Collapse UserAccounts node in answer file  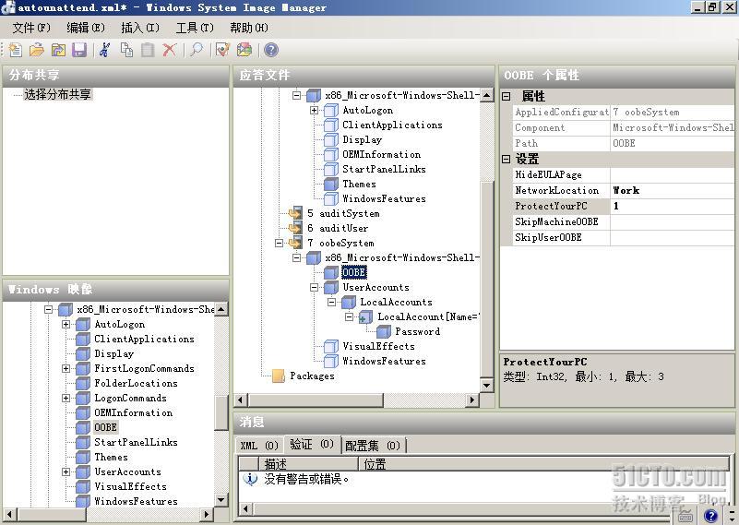(314, 287)
